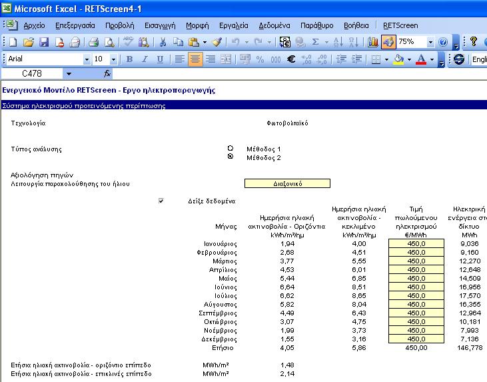This screenshot has width=487, height=382.
Task: Align text to the left
Action: (x=179, y=59)
